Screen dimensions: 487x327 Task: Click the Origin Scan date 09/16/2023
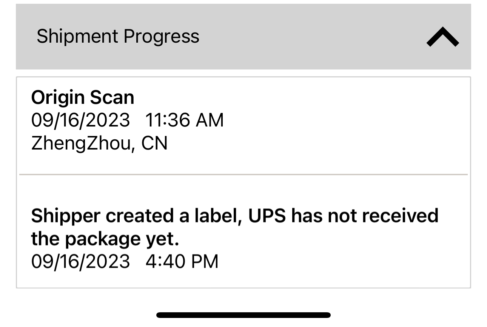point(80,120)
